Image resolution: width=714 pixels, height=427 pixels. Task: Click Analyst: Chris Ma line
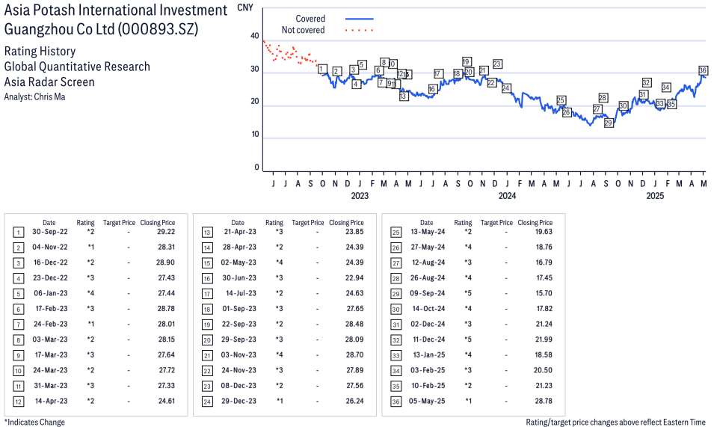[34, 96]
